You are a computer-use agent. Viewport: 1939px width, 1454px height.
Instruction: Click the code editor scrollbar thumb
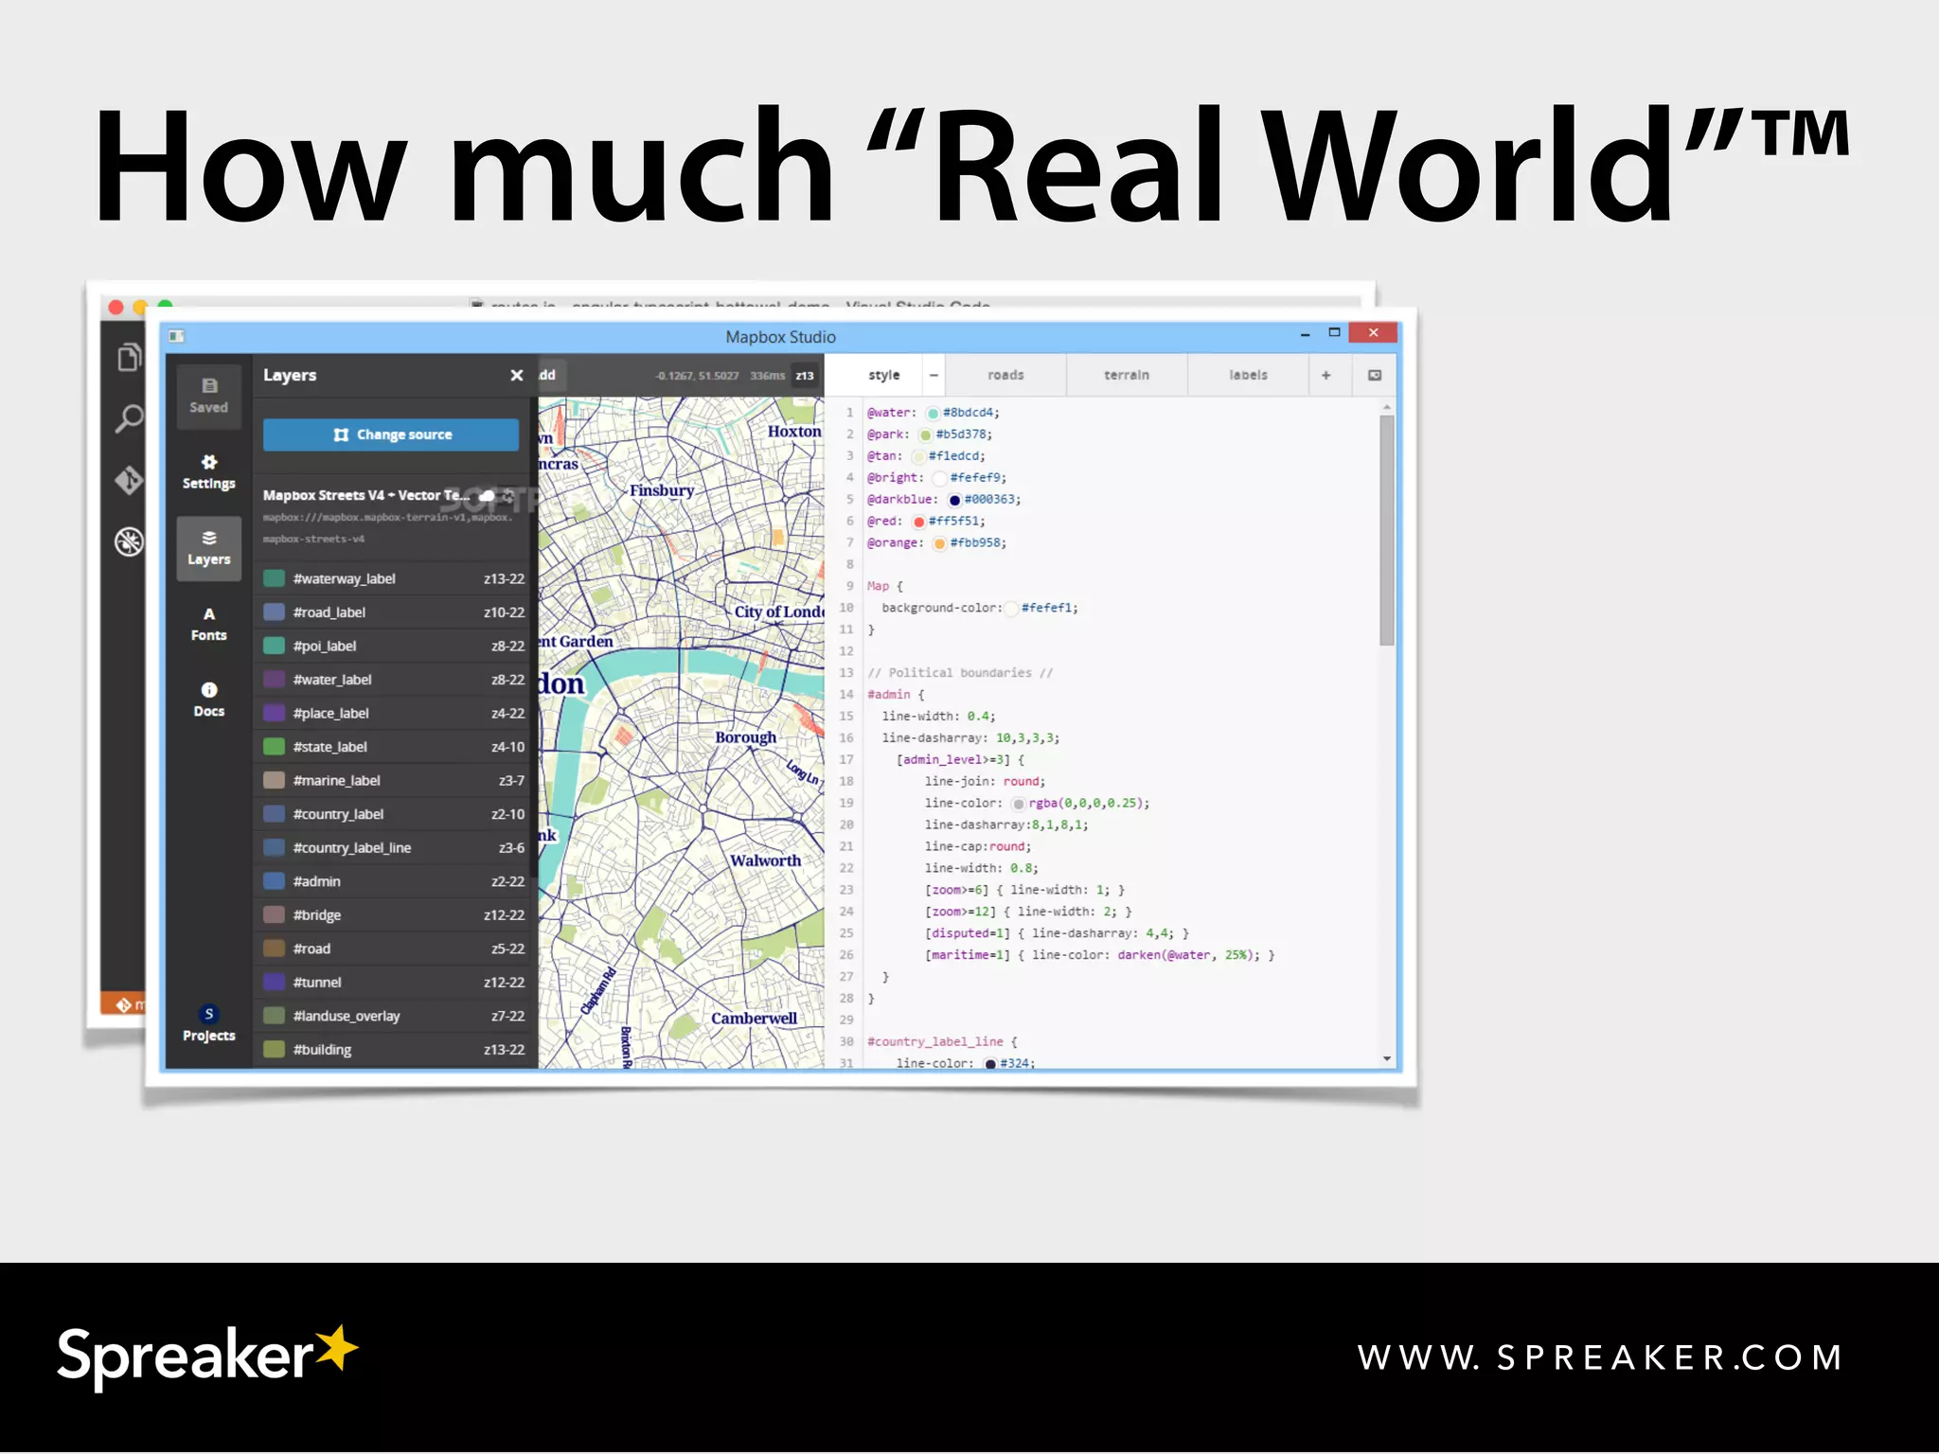pos(1386,530)
